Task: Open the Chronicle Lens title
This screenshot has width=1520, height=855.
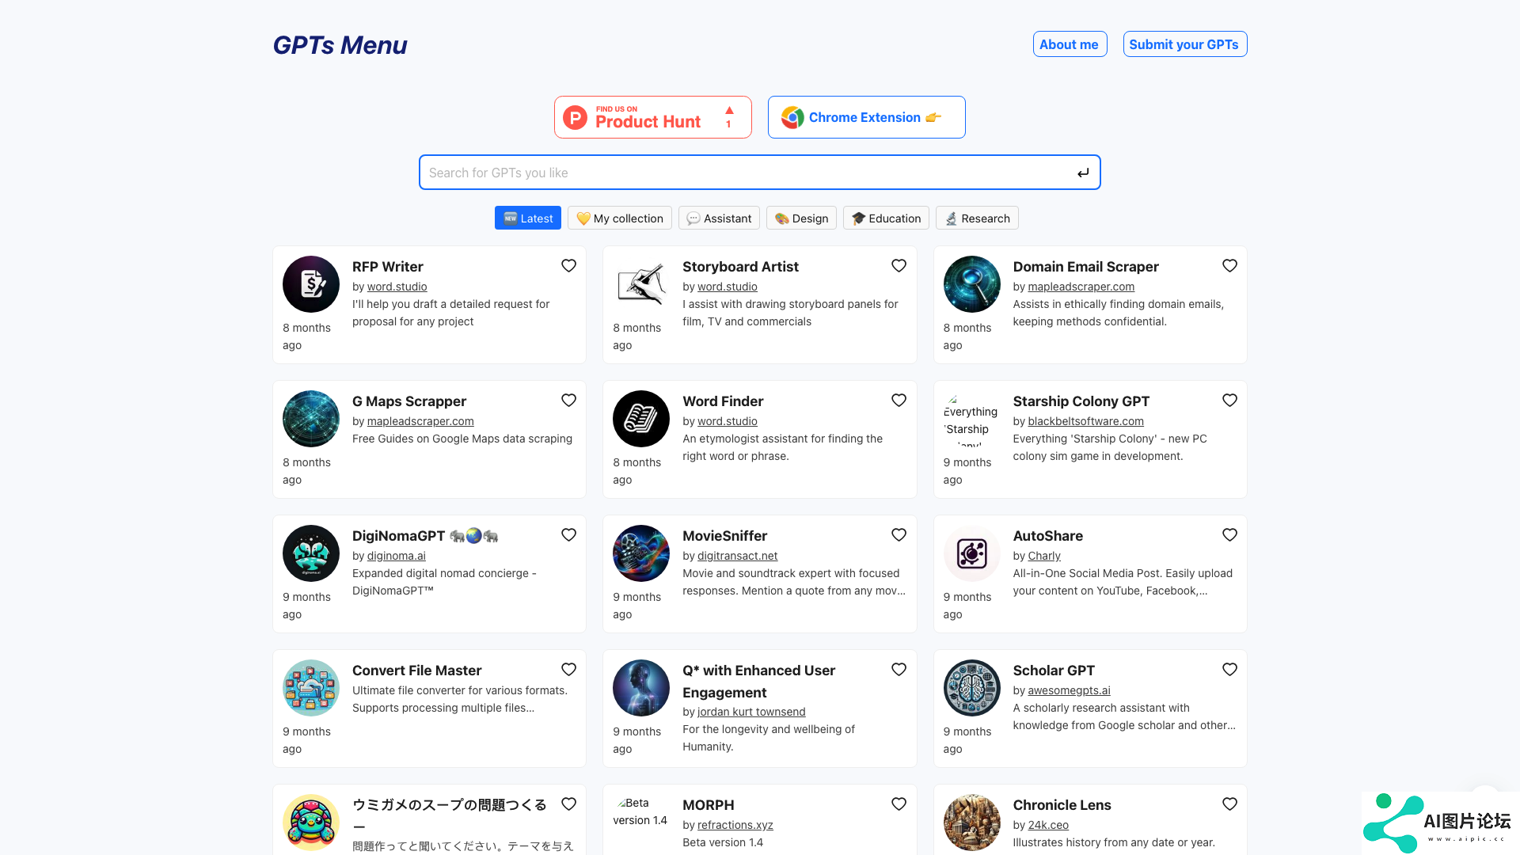Action: (1062, 805)
